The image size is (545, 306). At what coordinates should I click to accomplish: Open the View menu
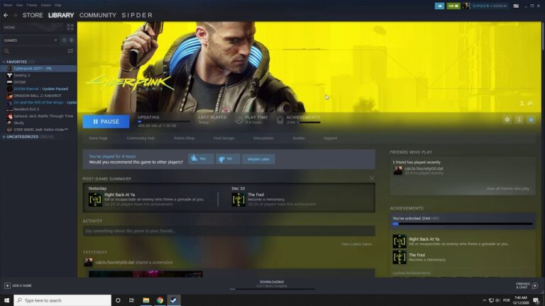click(x=19, y=5)
